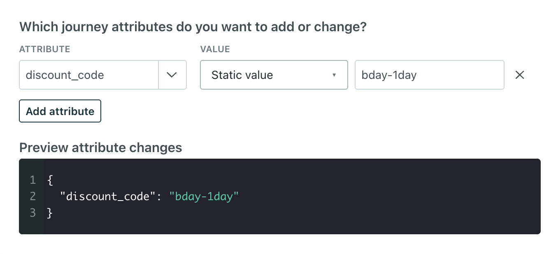Click the small triangle inside the Static value dropdown
This screenshot has height=254, width=558.
[x=334, y=75]
